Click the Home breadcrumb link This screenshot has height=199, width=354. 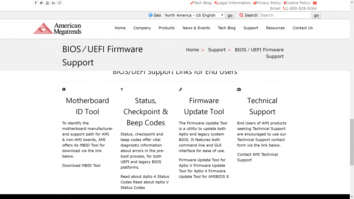(192, 50)
